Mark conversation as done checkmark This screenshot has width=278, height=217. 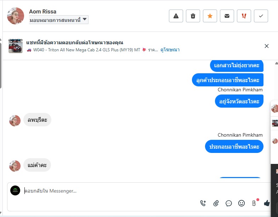click(x=261, y=16)
